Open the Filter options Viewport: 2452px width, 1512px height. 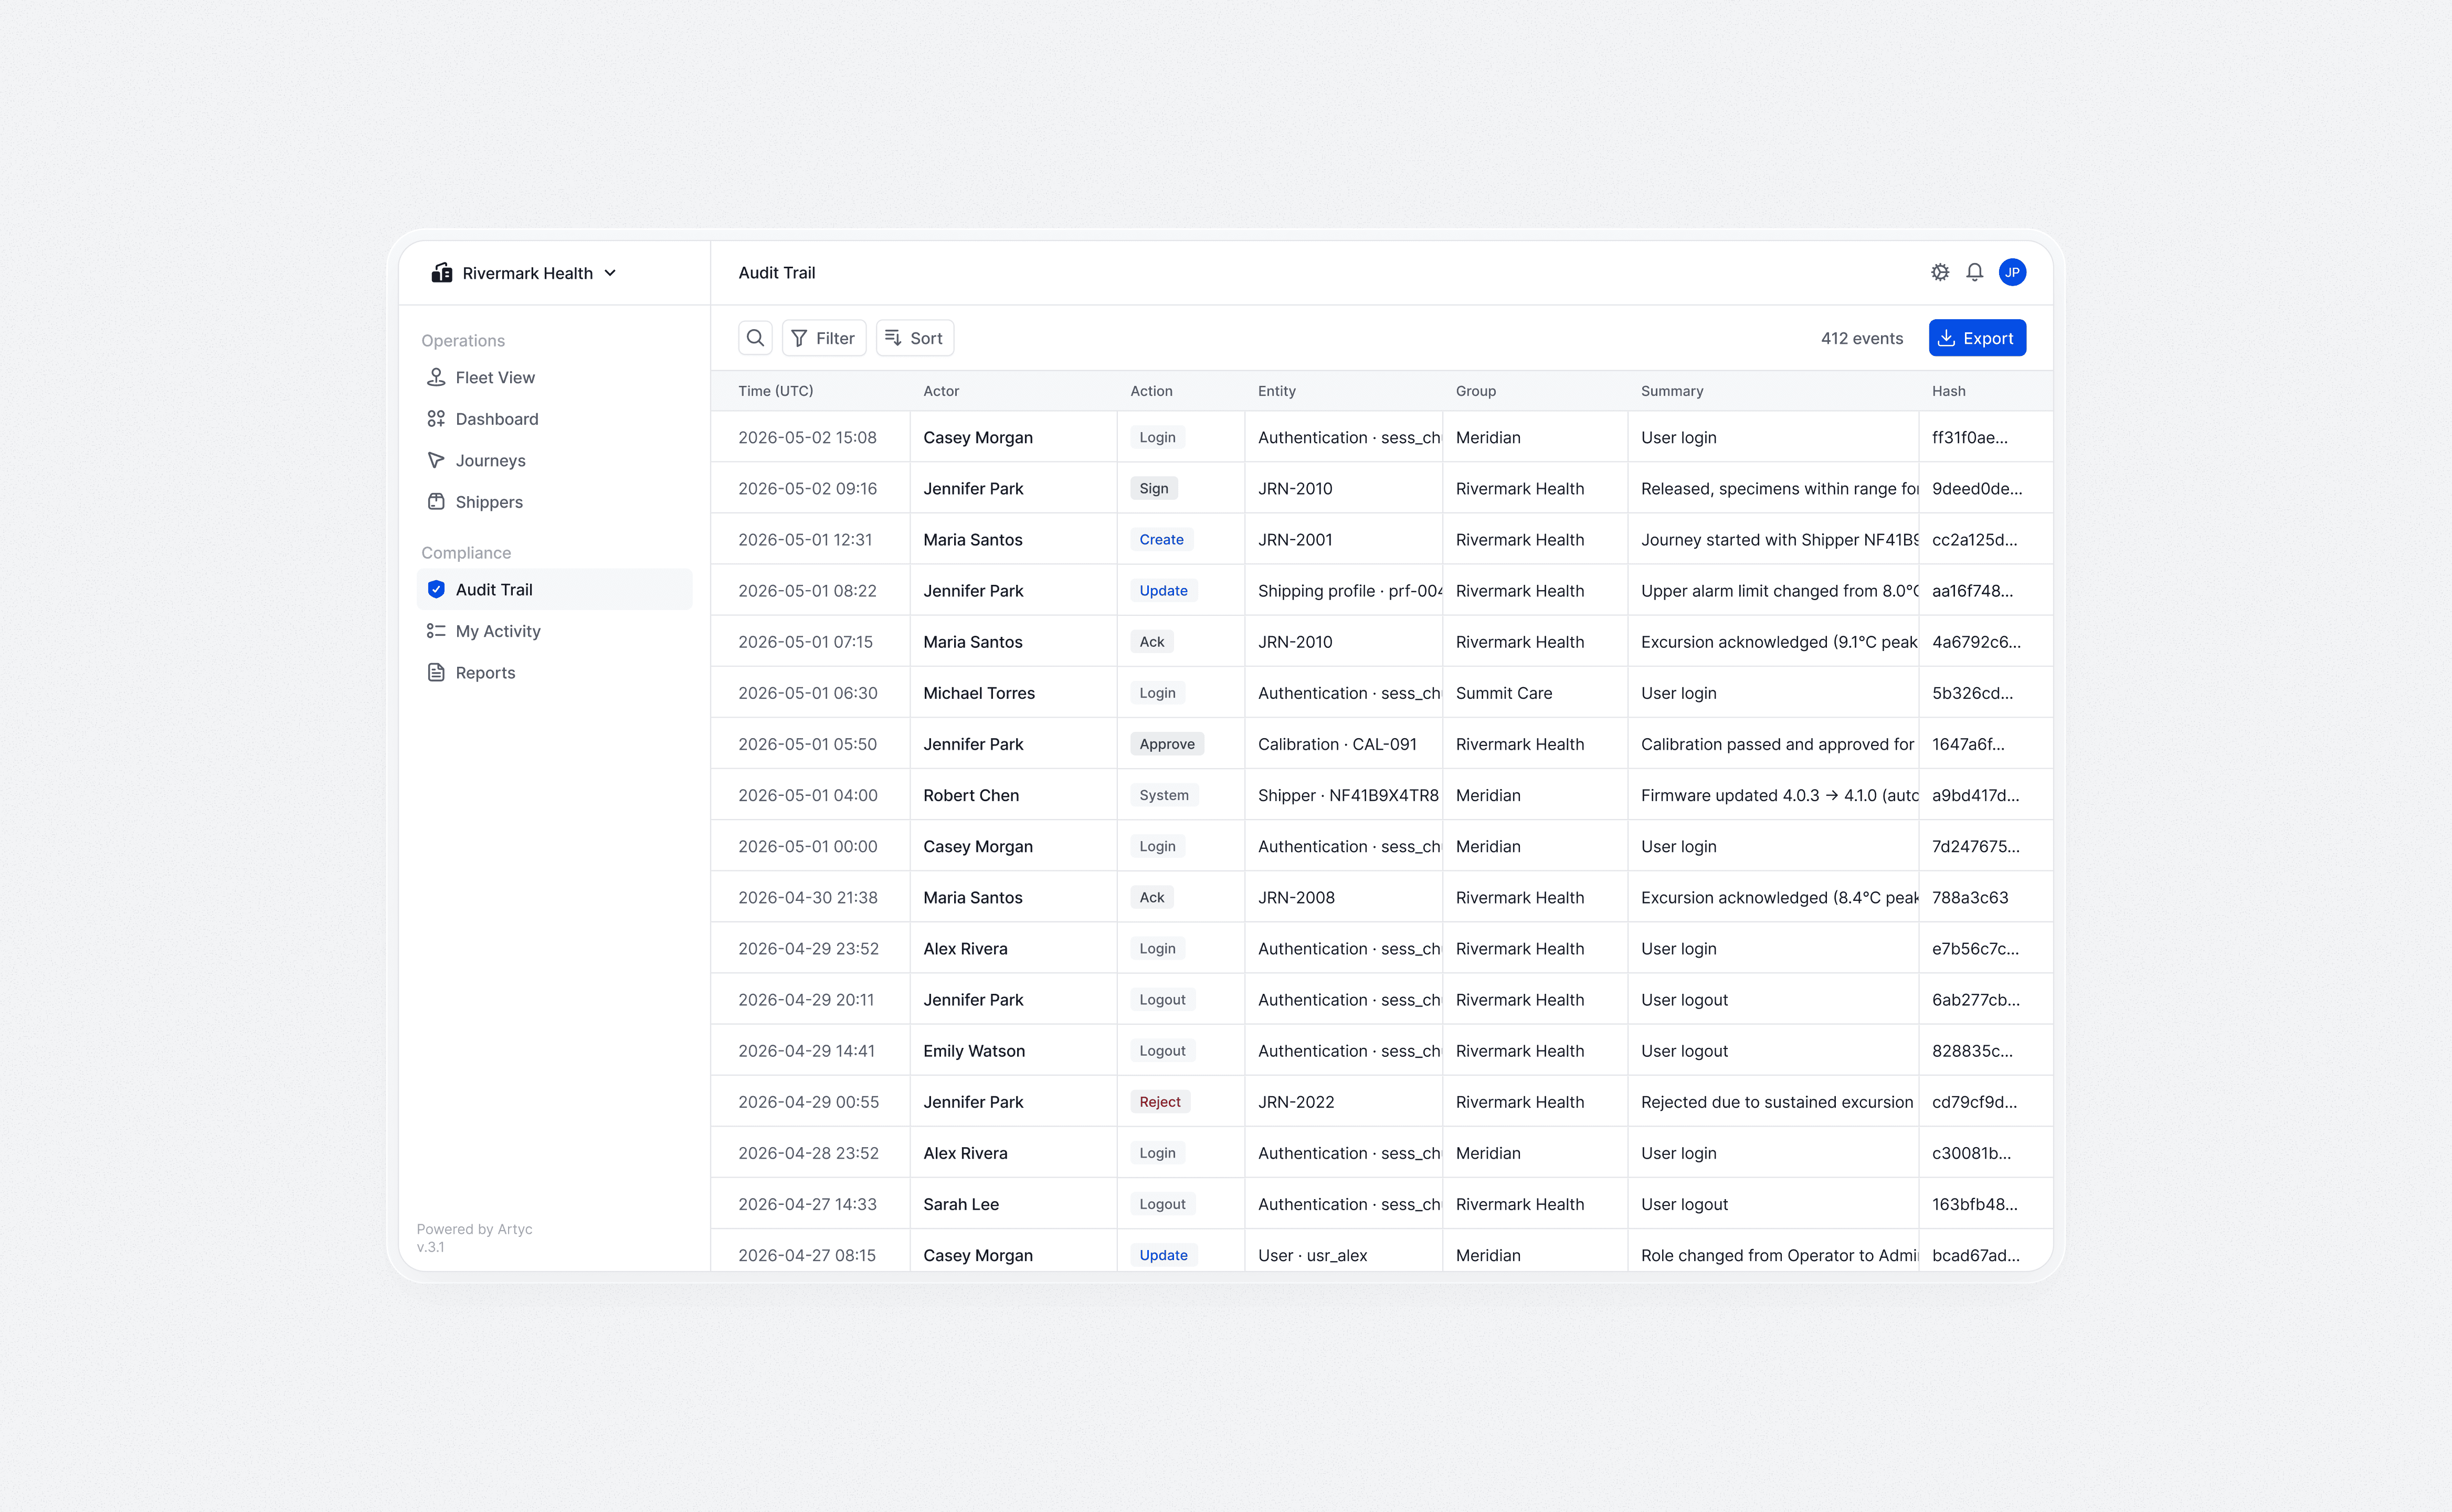click(x=823, y=338)
